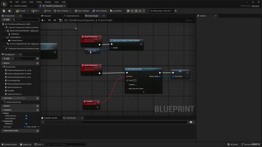Click the Stop play button
The width and height of the screenshot is (262, 147).
click(136, 11)
